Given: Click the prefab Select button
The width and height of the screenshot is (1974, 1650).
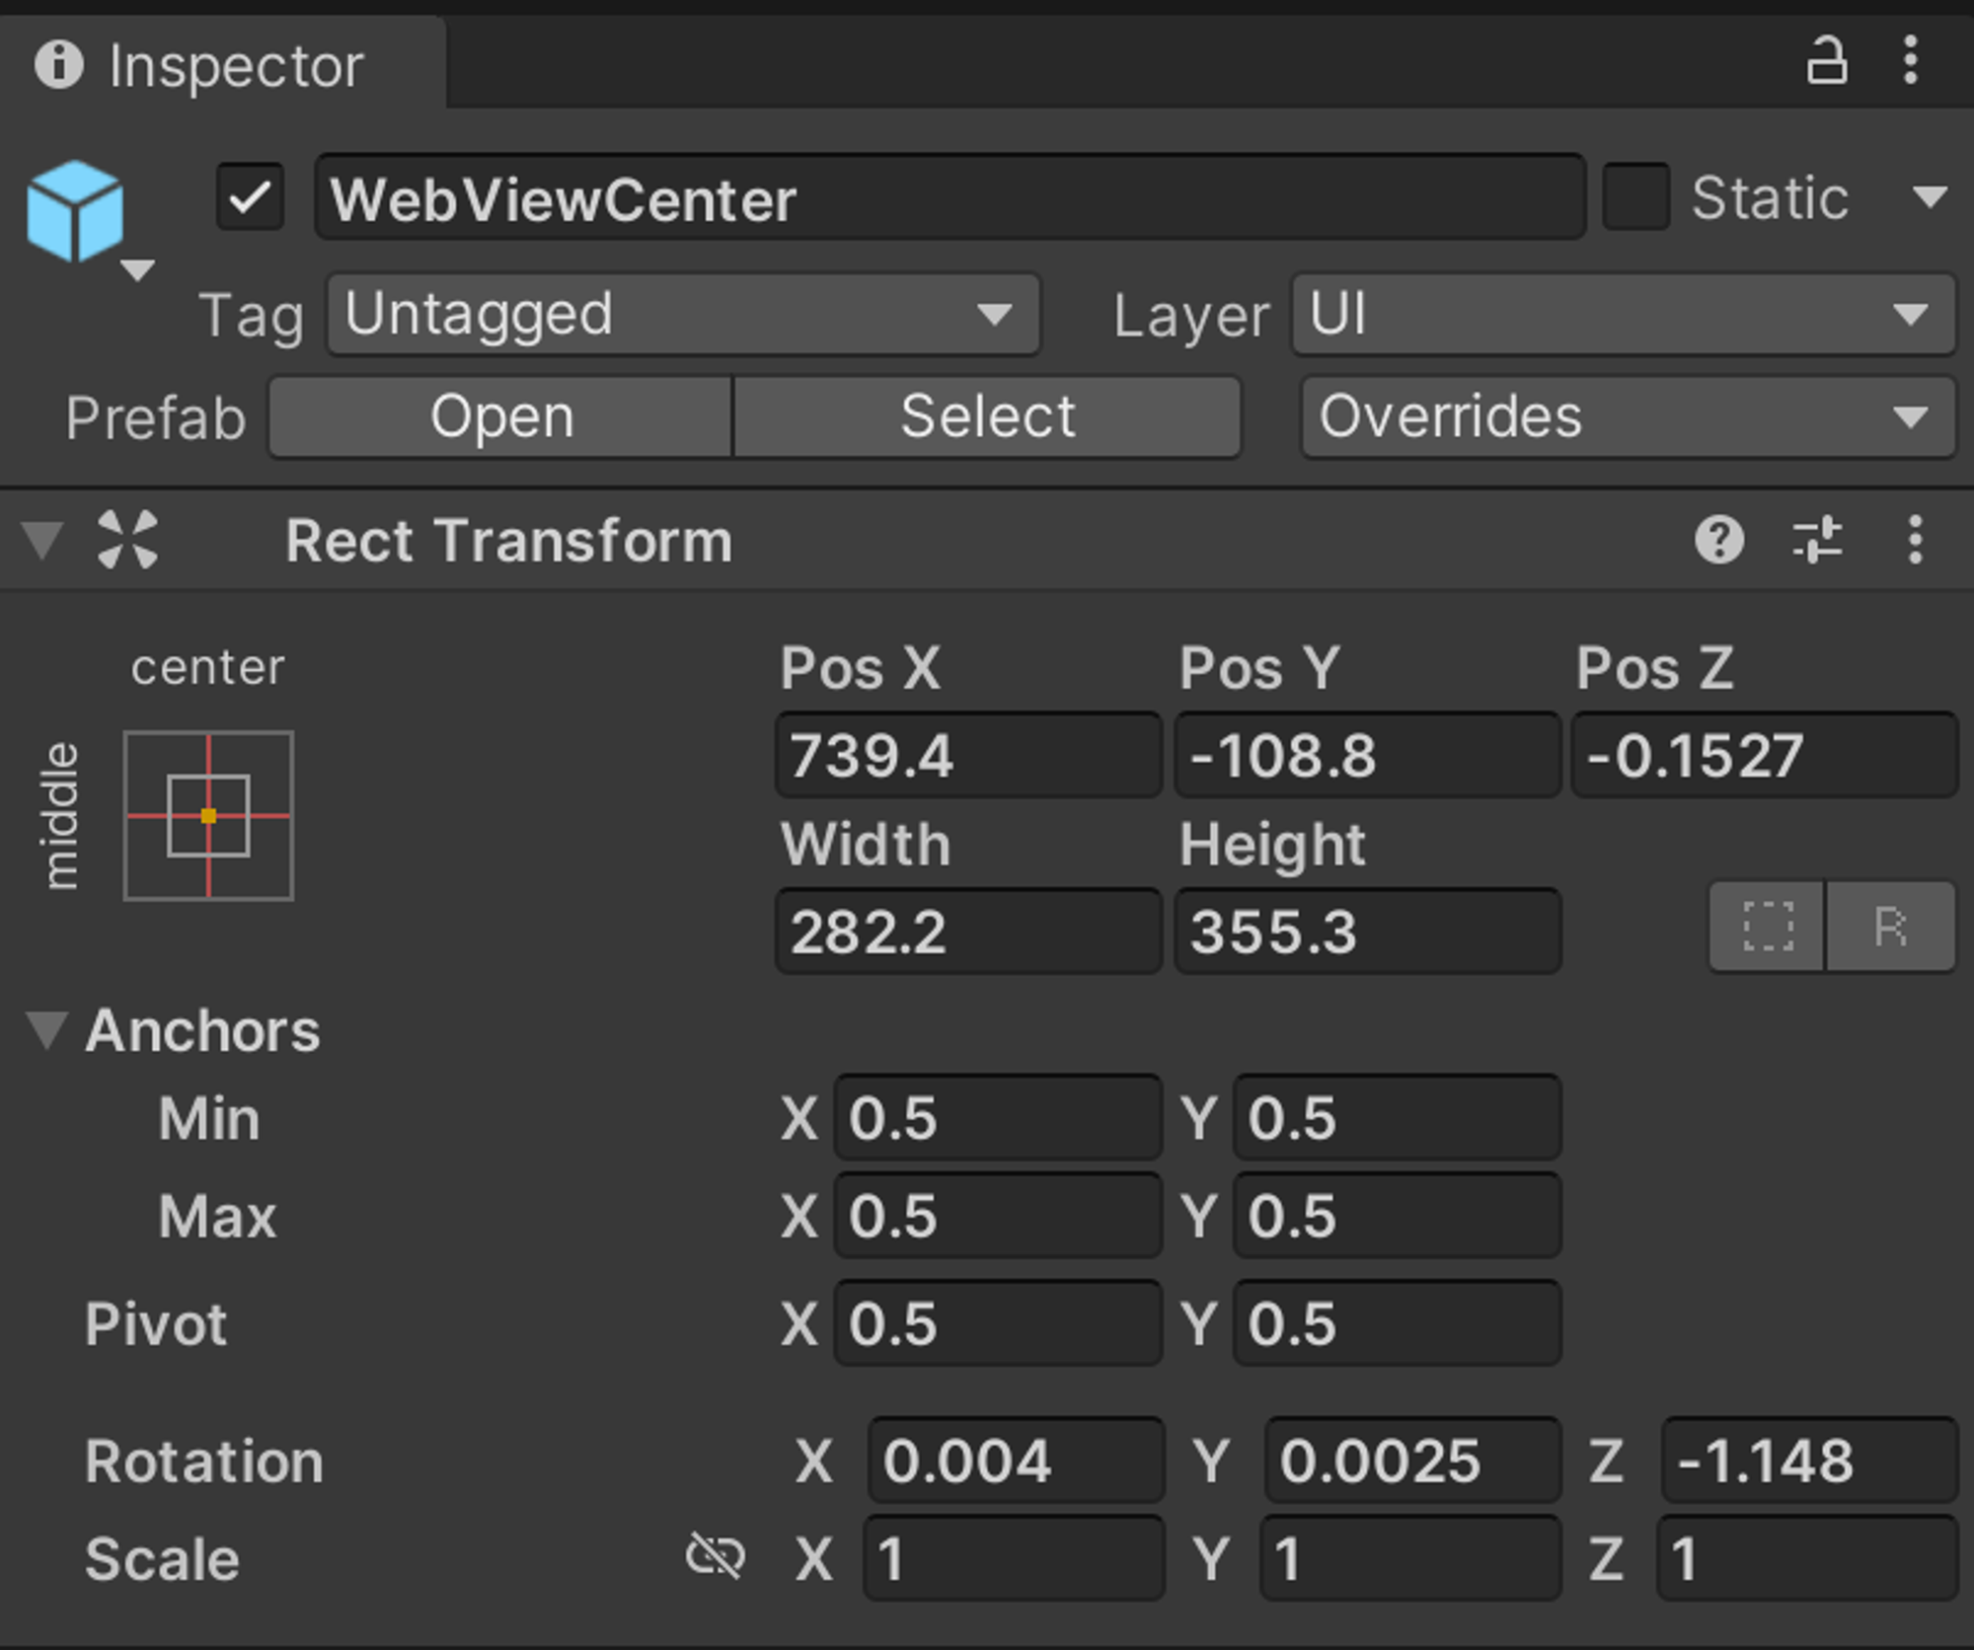Looking at the screenshot, I should tap(987, 416).
